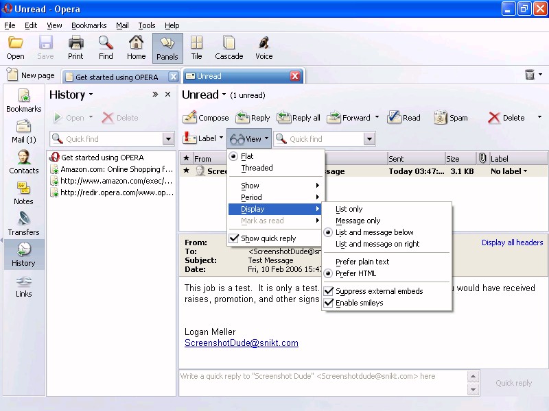This screenshot has height=411, width=549.
Task: Click Display all headers link
Action: click(512, 242)
